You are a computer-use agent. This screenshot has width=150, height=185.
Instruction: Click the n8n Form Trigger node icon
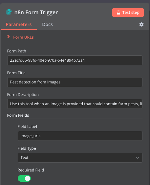point(9,12)
